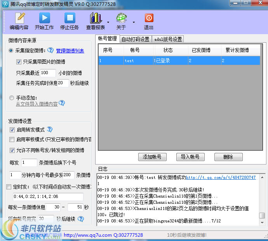Switch to the 自动打码设置 tab
Image resolution: width=268 pixels, height=241 pixels.
136,39
